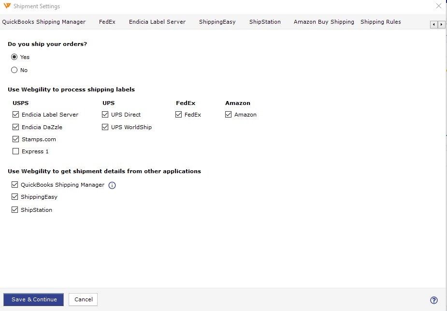This screenshot has height=311, width=447.
Task: Select Yes for shipping orders
Action: click(x=14, y=57)
